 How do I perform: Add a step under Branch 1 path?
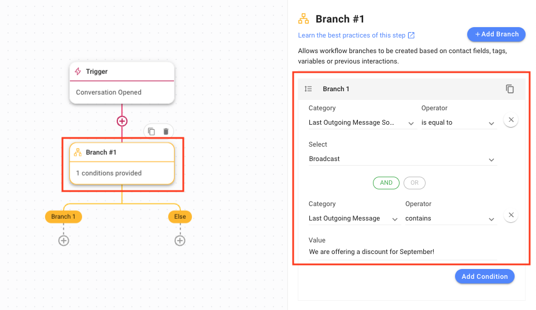coord(64,240)
